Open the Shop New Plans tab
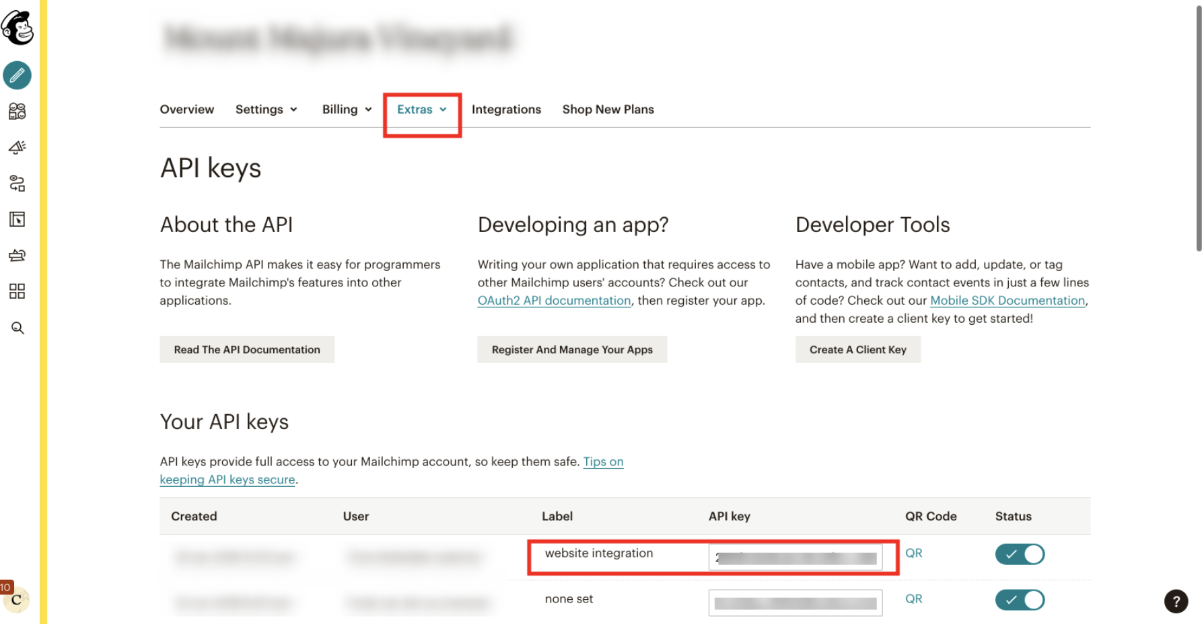Screen dimensions: 1202x624 point(608,110)
